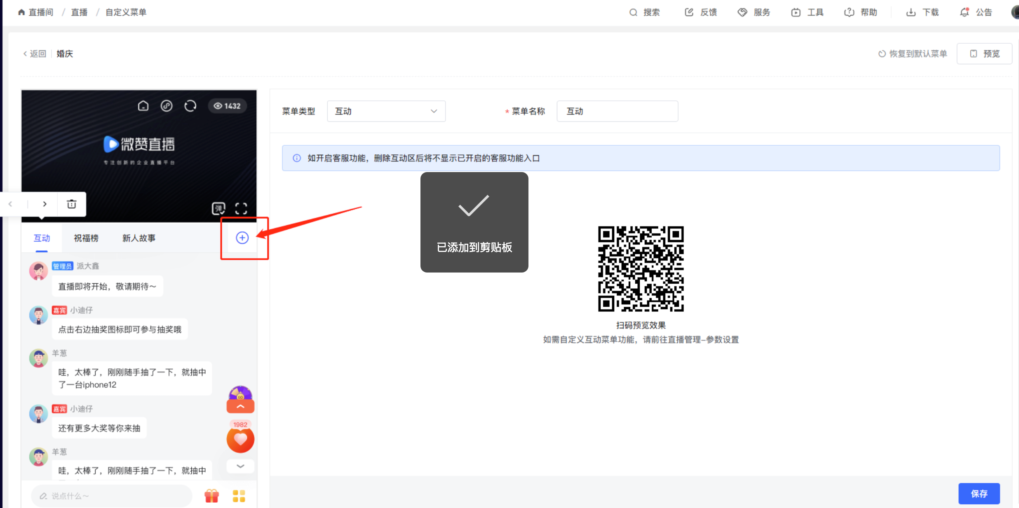This screenshot has width=1019, height=508.
Task: Click the home icon on video preview
Action: [x=143, y=106]
